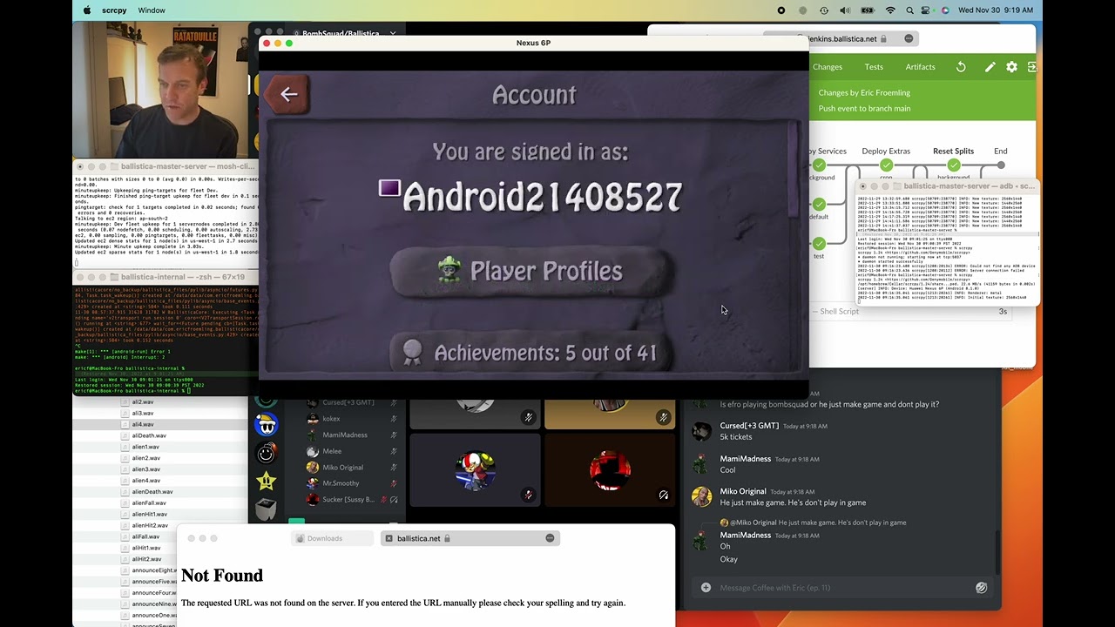The height and width of the screenshot is (627, 1115).
Task: Click Sucker [Sussy B... in voice list
Action: click(348, 500)
